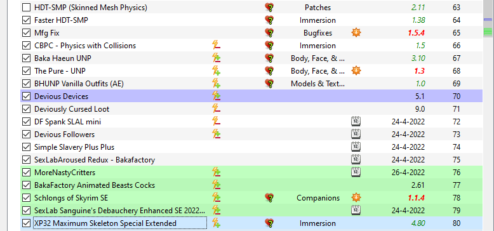Click endorse heart icon for Baka Haeun UNP
Viewport: 494px width, 231px height.
[x=269, y=58]
